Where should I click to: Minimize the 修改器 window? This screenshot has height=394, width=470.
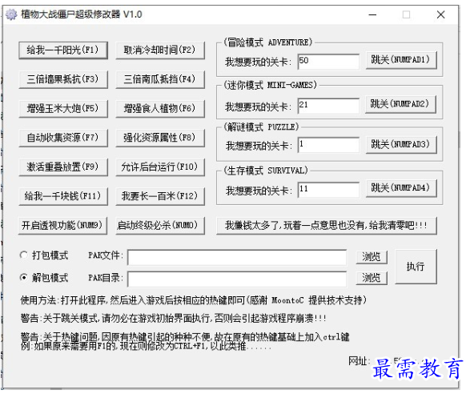click(x=372, y=14)
